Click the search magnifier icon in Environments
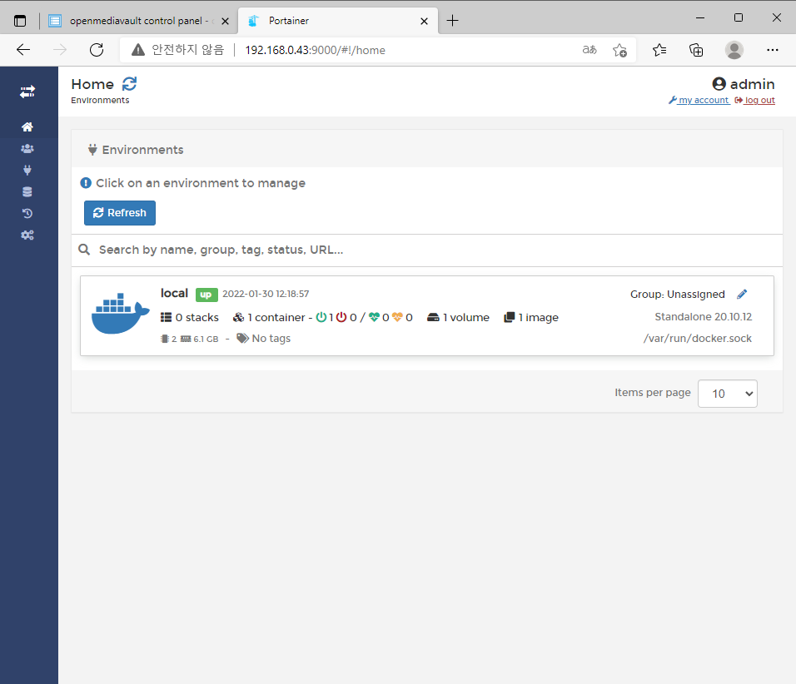The width and height of the screenshot is (796, 684). tap(84, 250)
